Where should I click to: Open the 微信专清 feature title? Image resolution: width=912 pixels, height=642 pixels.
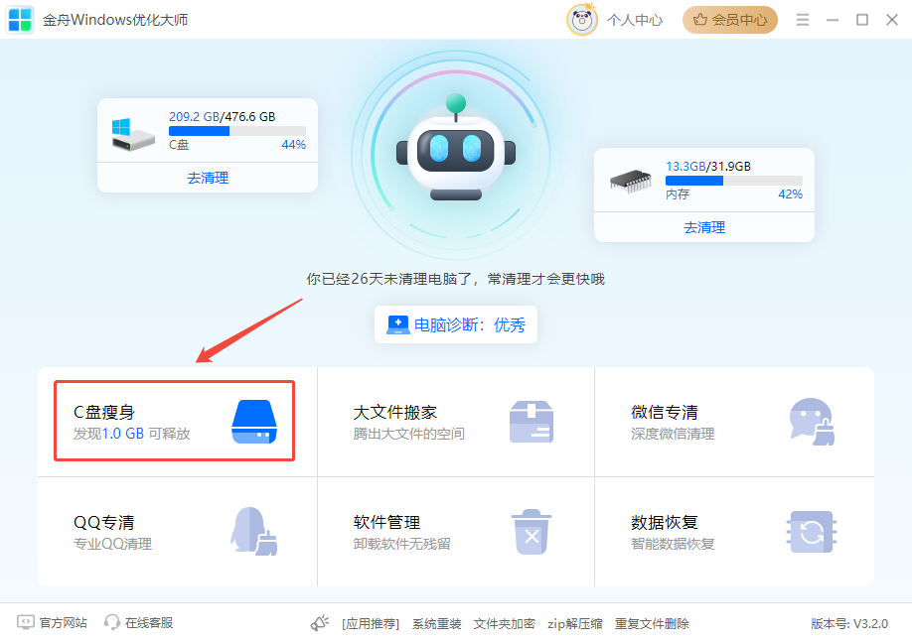point(665,412)
